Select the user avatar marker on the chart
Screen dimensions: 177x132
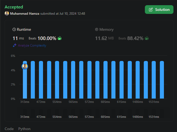(25, 66)
